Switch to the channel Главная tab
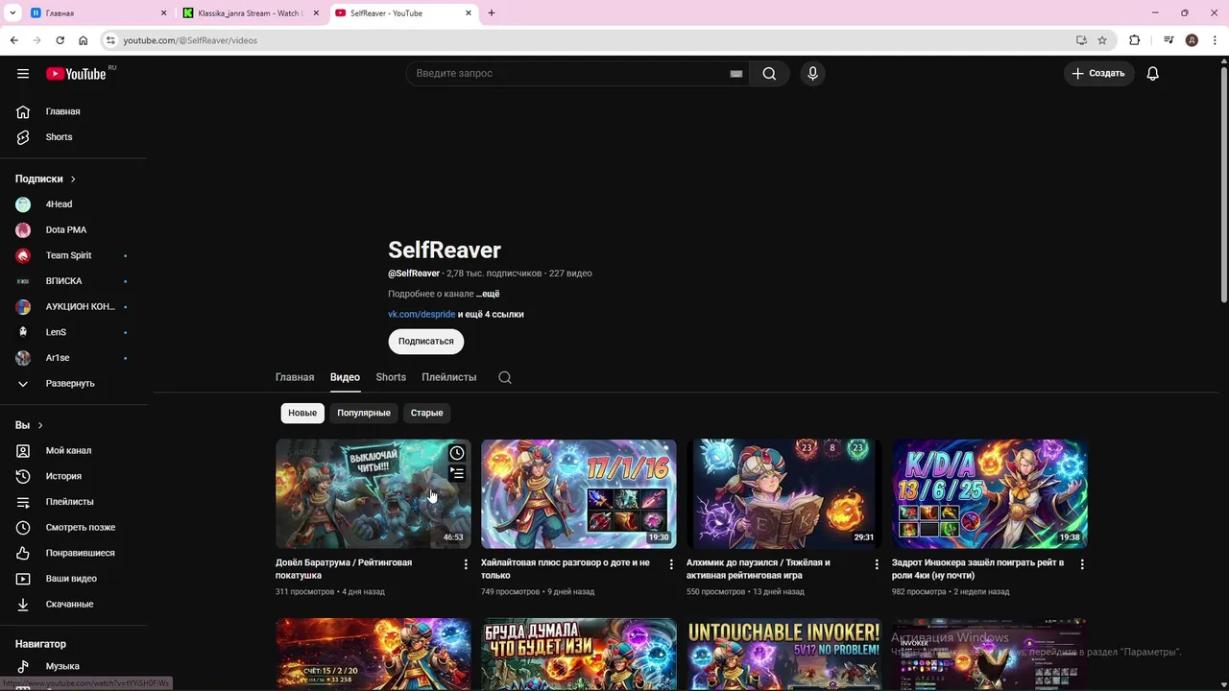The height and width of the screenshot is (691, 1229). [x=295, y=377]
